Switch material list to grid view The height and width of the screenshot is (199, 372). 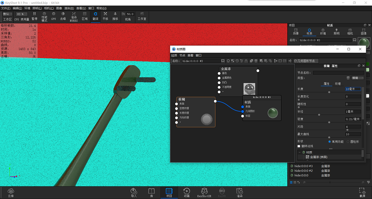295,182
